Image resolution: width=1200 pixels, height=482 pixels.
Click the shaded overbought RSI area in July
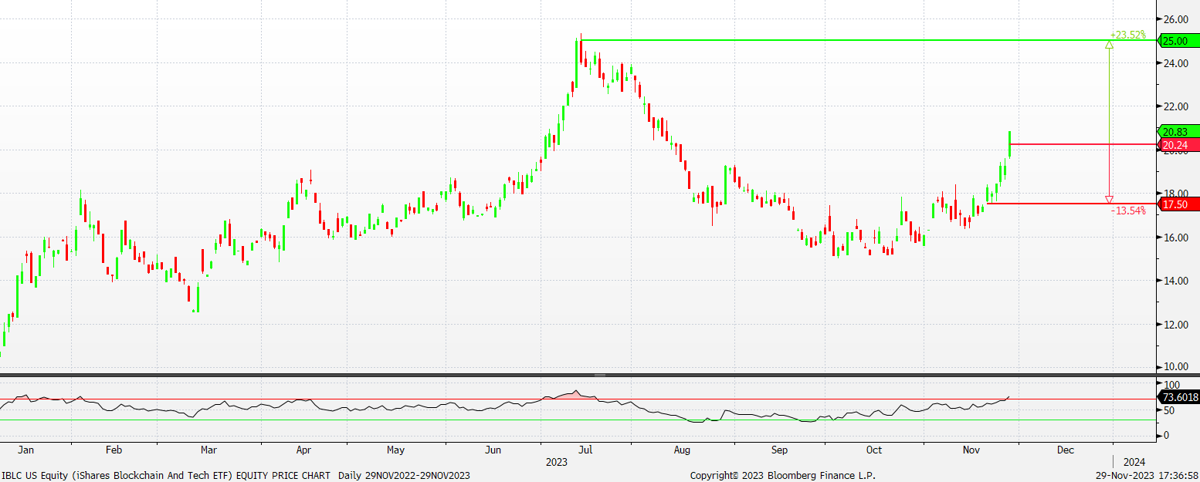point(570,396)
